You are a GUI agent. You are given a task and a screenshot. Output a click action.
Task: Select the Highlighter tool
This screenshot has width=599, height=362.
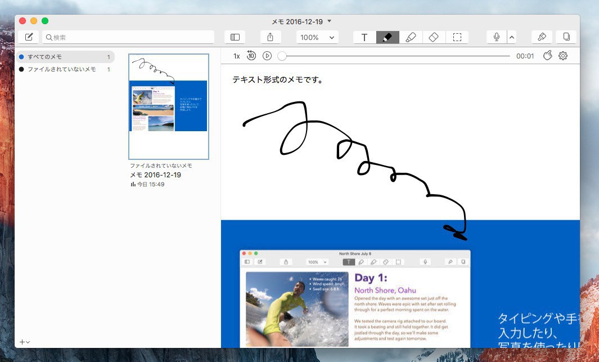[x=411, y=37]
